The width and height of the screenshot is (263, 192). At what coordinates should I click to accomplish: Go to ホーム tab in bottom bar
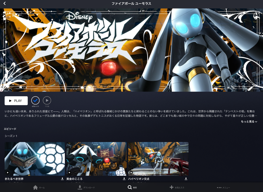[x=39, y=187]
